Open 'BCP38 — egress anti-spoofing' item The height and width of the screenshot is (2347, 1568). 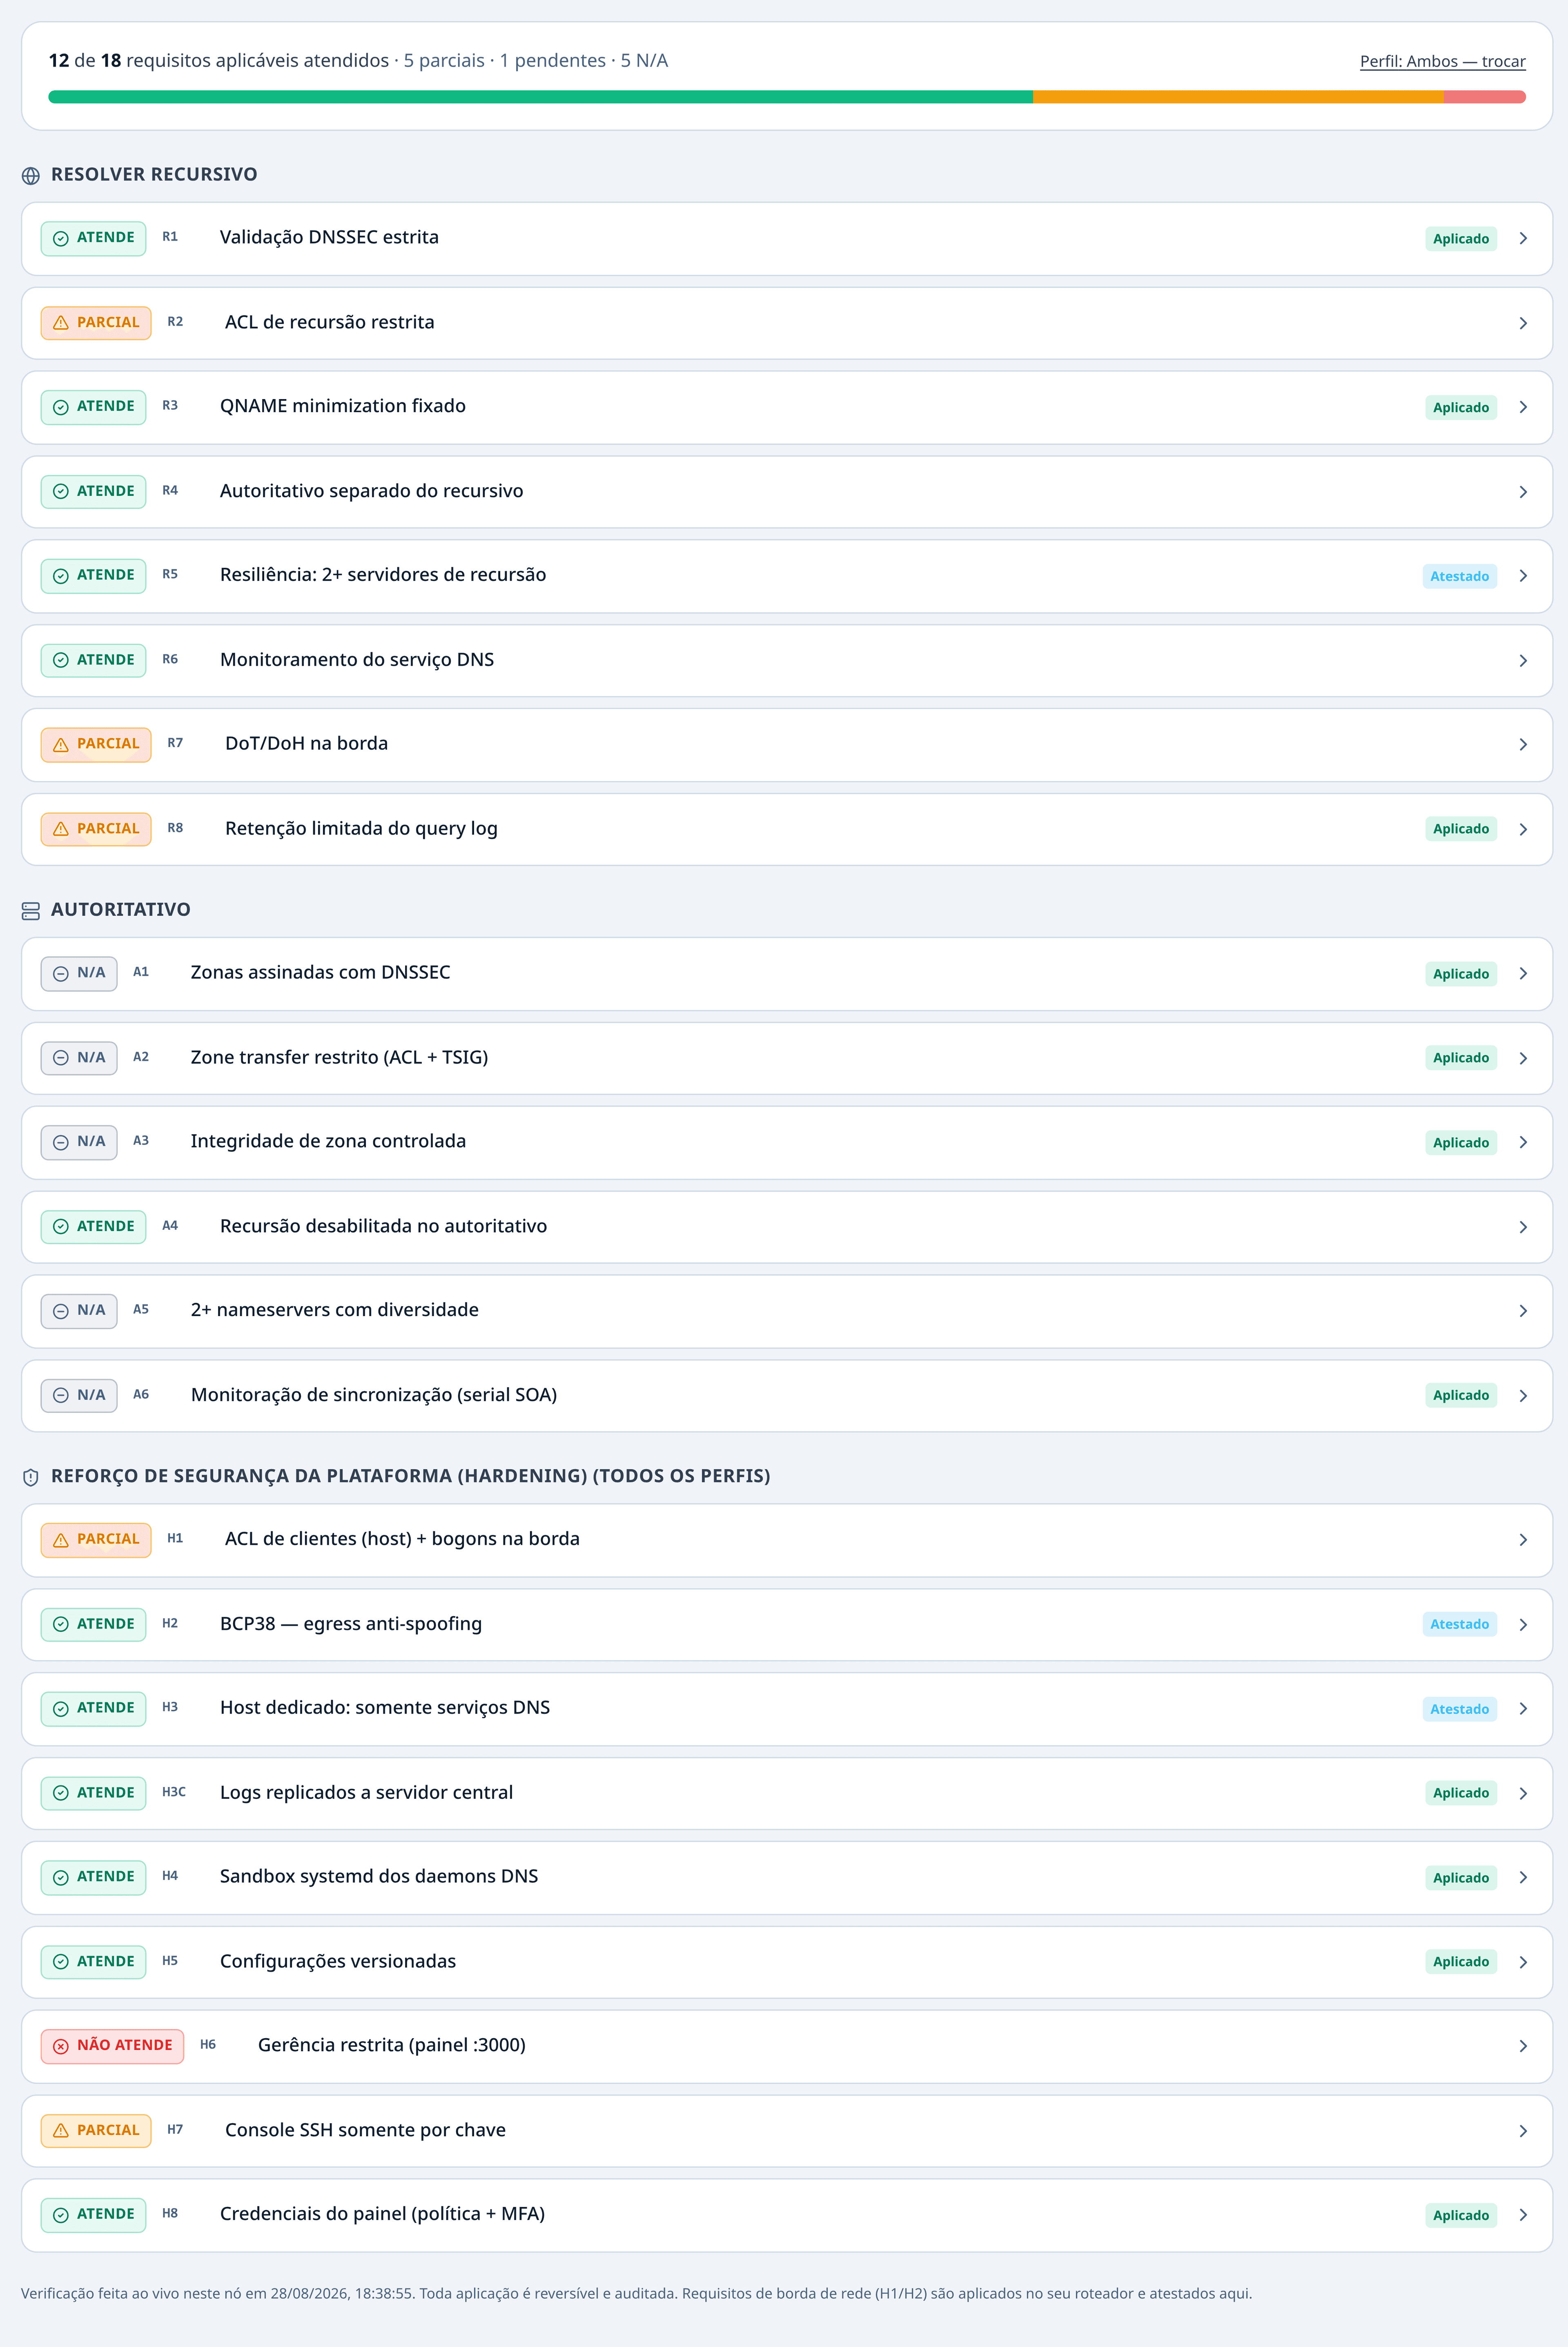pyautogui.click(x=787, y=1625)
